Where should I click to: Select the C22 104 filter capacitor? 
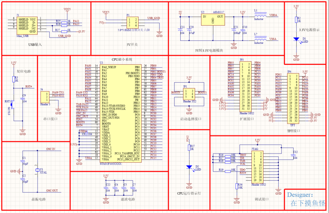tap(106, 188)
